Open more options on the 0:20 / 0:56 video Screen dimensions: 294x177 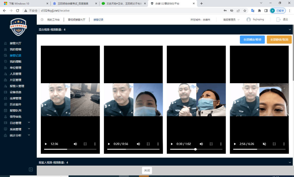point(158,144)
